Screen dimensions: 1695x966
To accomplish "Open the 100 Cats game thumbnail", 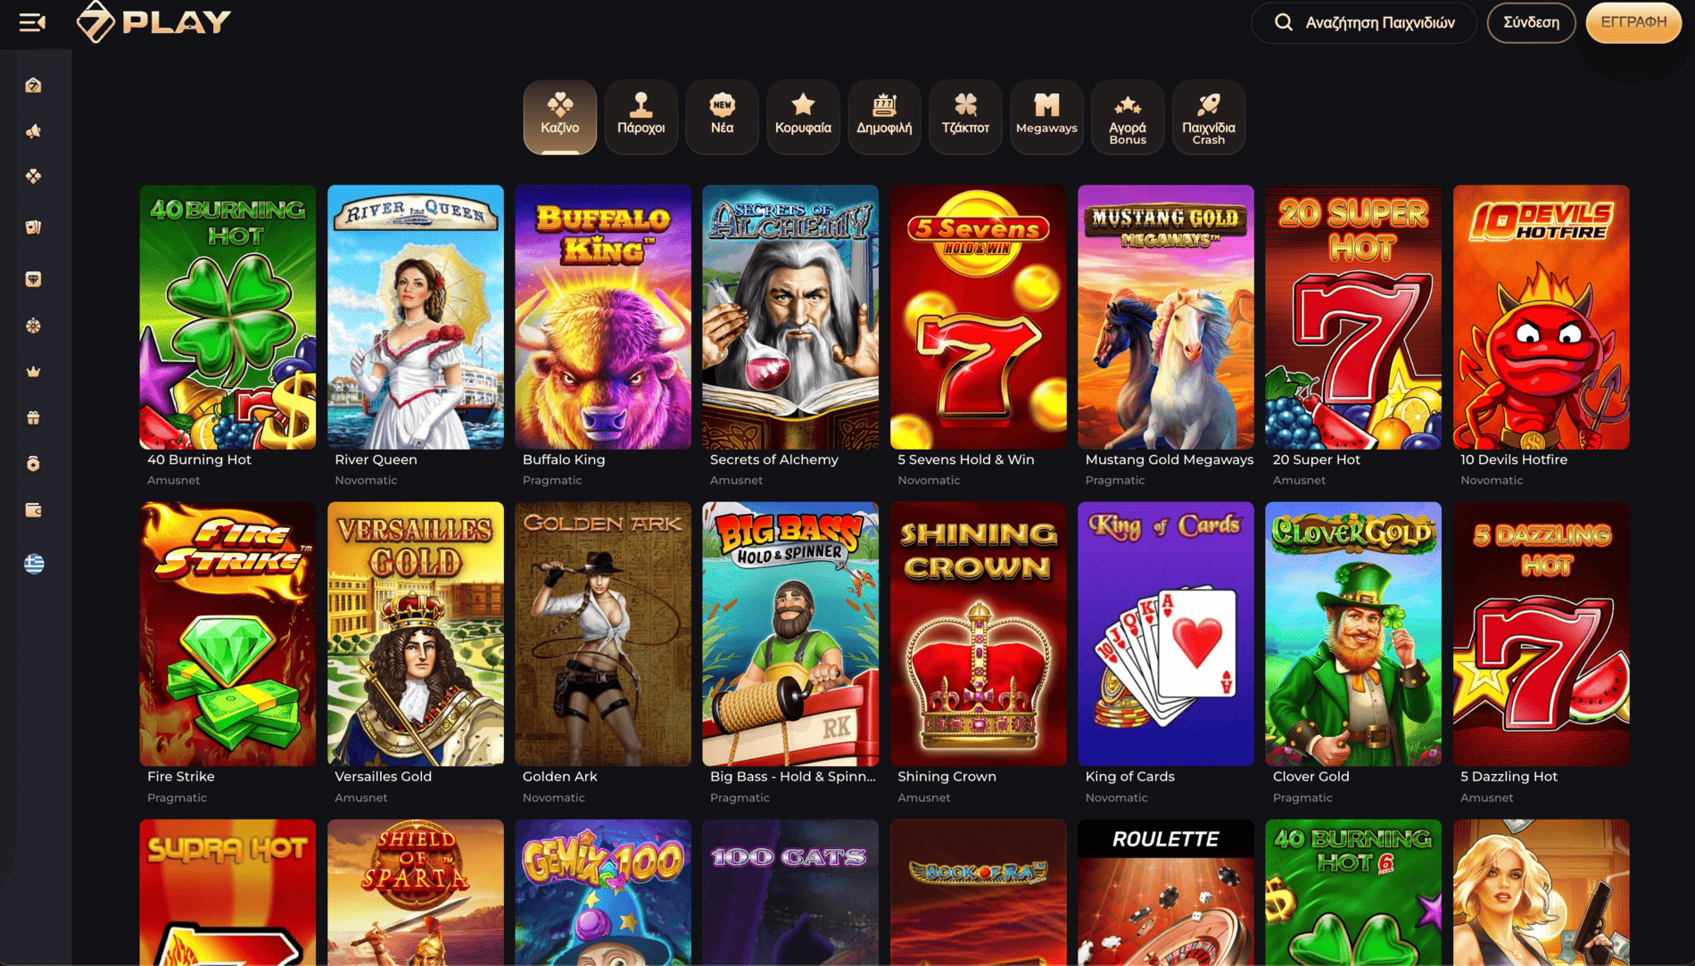I will pyautogui.click(x=790, y=892).
